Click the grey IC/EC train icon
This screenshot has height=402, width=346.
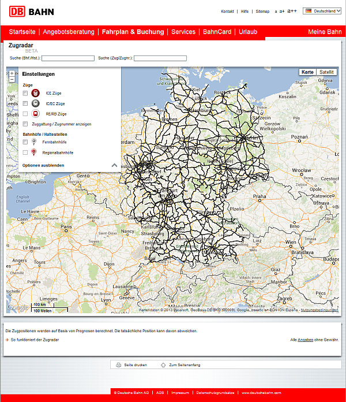[36, 103]
